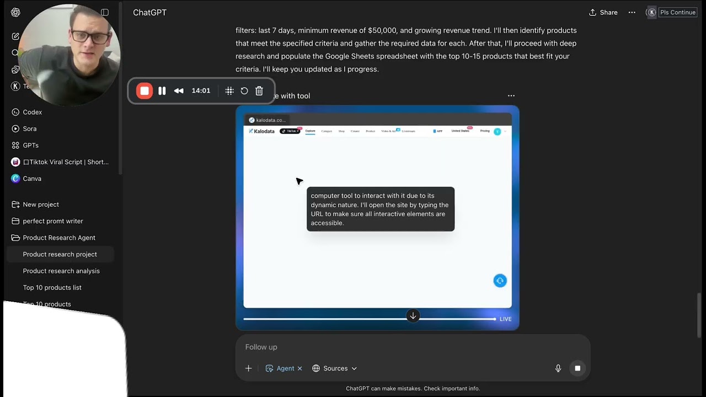Click the agent session timeline slider

(x=370, y=319)
